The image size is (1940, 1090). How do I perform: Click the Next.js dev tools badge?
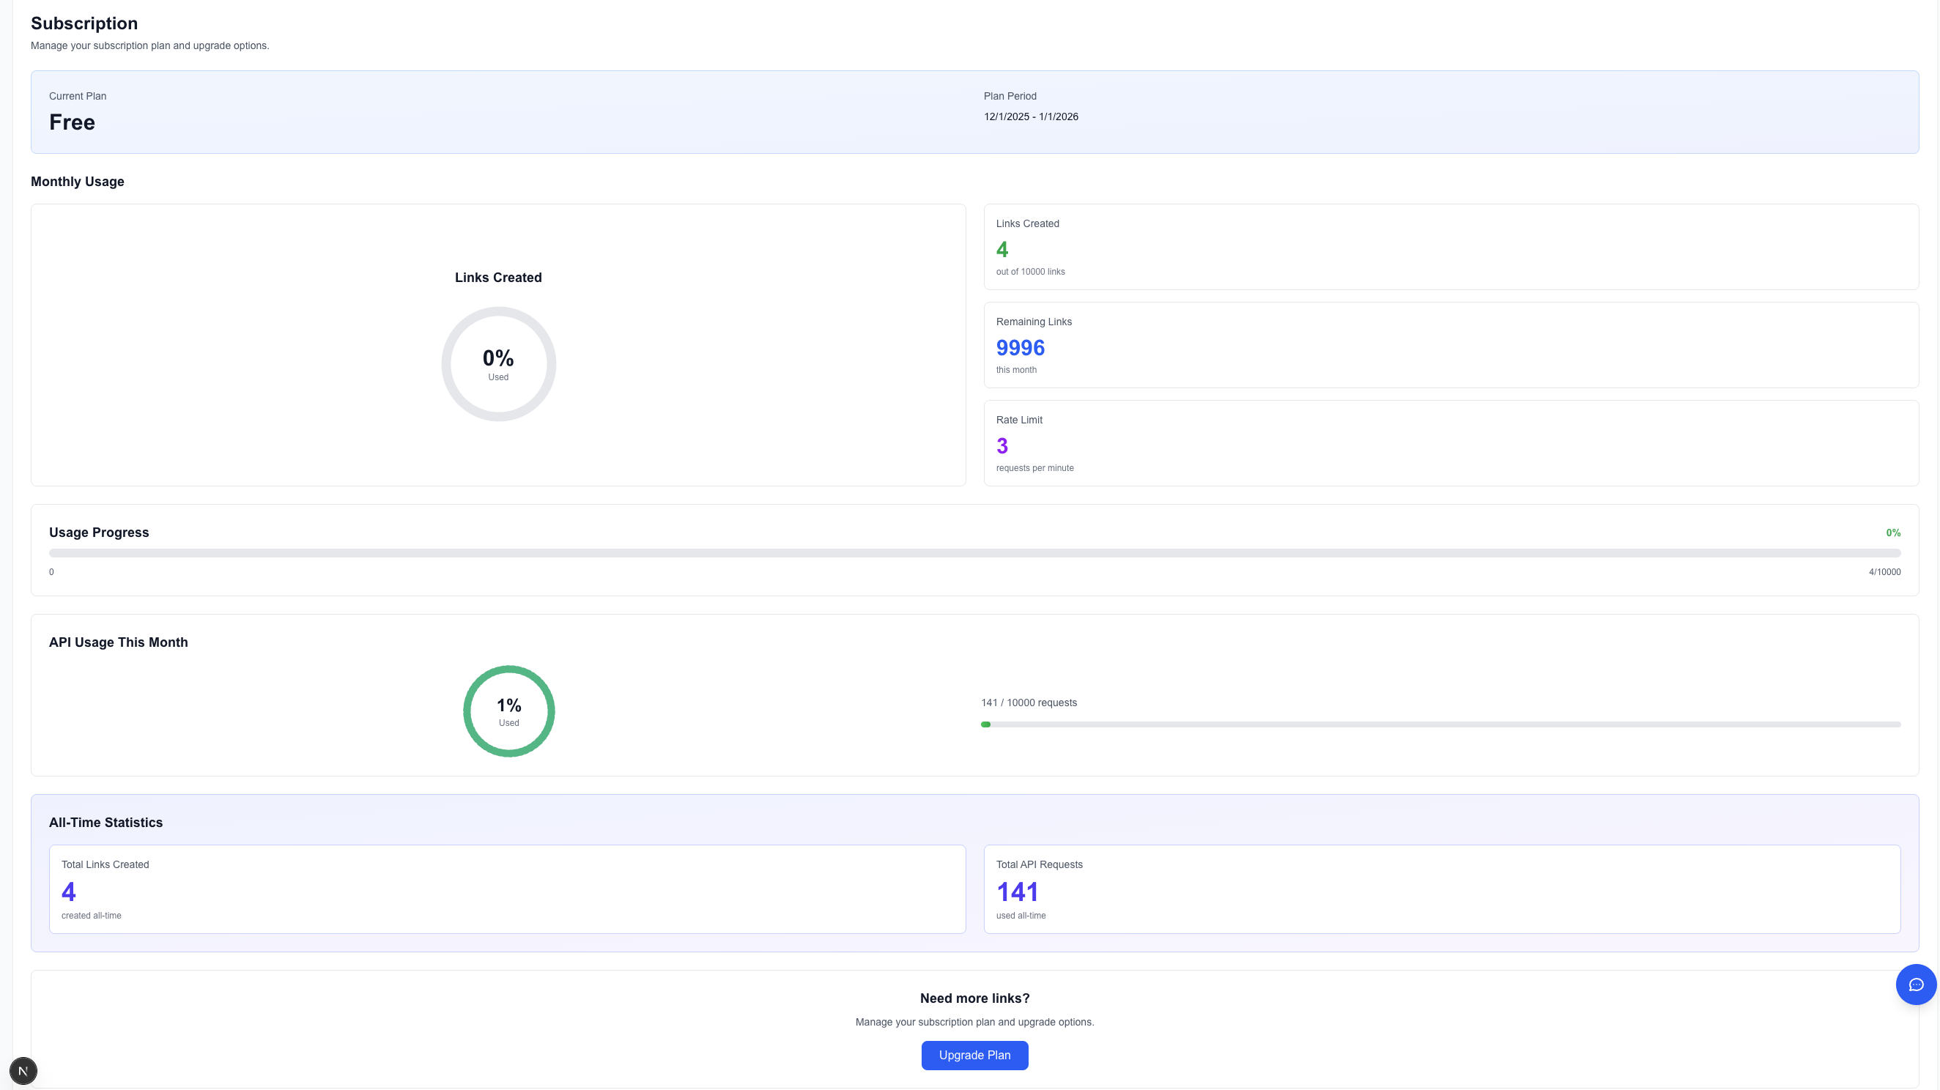tap(23, 1069)
